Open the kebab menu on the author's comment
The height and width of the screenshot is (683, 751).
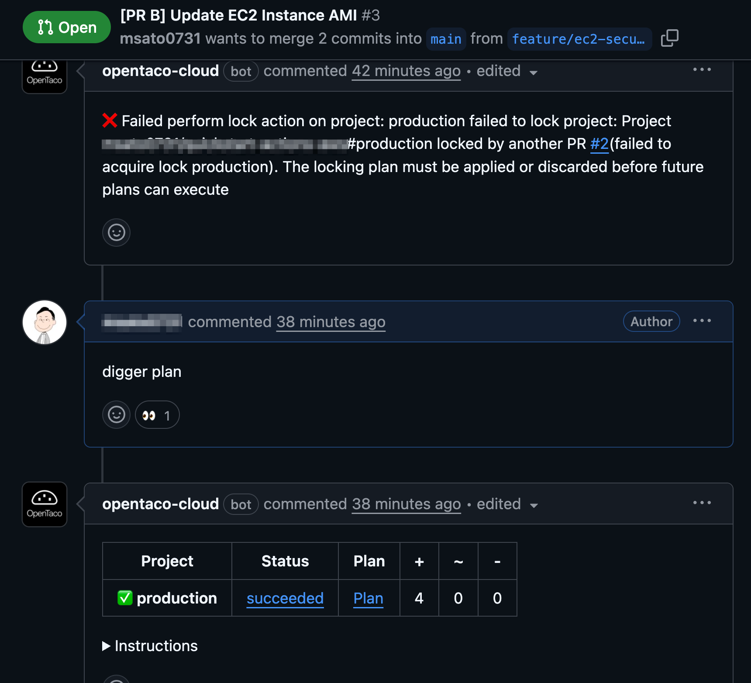pyautogui.click(x=702, y=321)
